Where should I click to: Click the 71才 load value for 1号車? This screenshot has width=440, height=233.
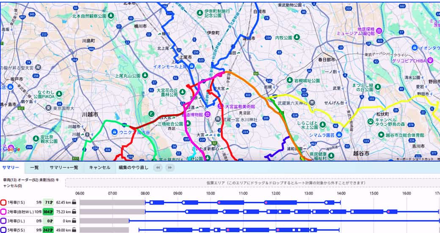(49, 202)
